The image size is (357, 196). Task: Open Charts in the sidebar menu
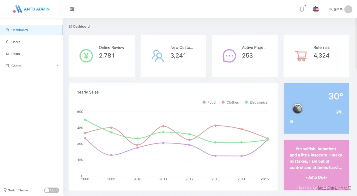[31, 66]
